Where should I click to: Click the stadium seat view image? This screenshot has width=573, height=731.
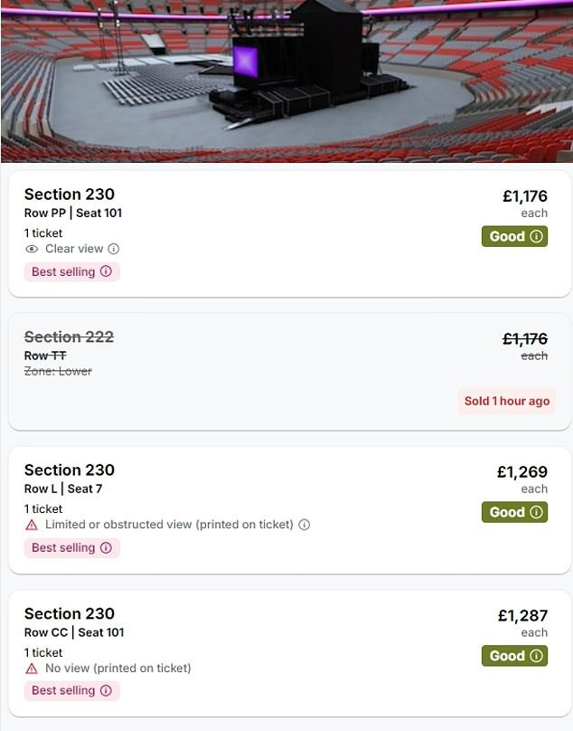(286, 81)
